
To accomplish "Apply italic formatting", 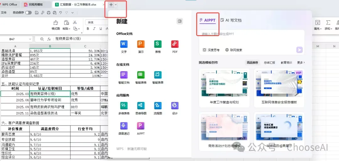I will (x=94, y=29).
